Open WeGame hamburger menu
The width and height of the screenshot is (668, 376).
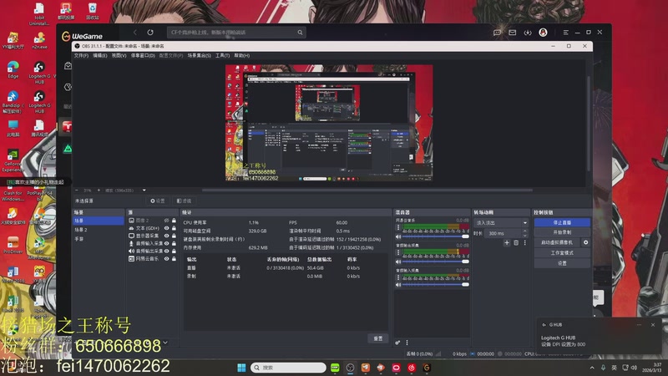(566, 33)
